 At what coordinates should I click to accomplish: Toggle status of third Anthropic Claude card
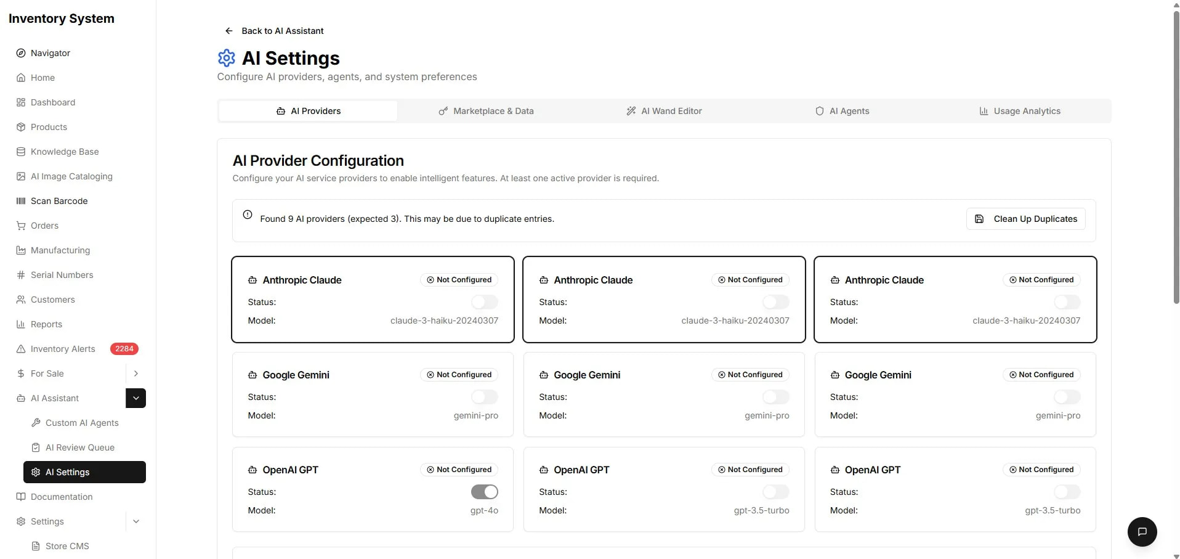point(1067,302)
